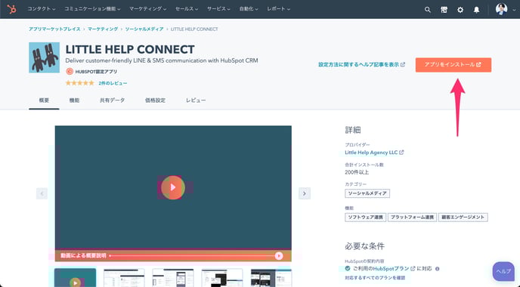Viewport: 520px width, 287px height.
Task: Select the 概要 tab
Action: tap(44, 100)
